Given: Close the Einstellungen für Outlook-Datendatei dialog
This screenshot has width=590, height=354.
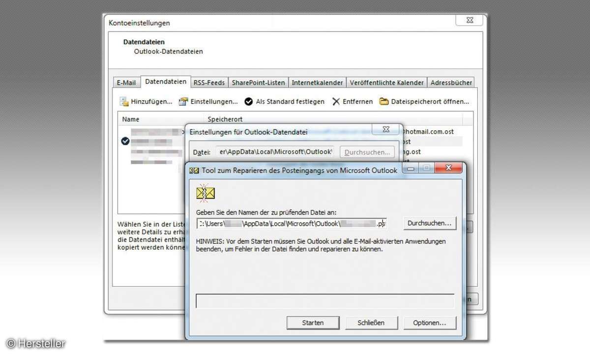Looking at the screenshot, I should [385, 129].
